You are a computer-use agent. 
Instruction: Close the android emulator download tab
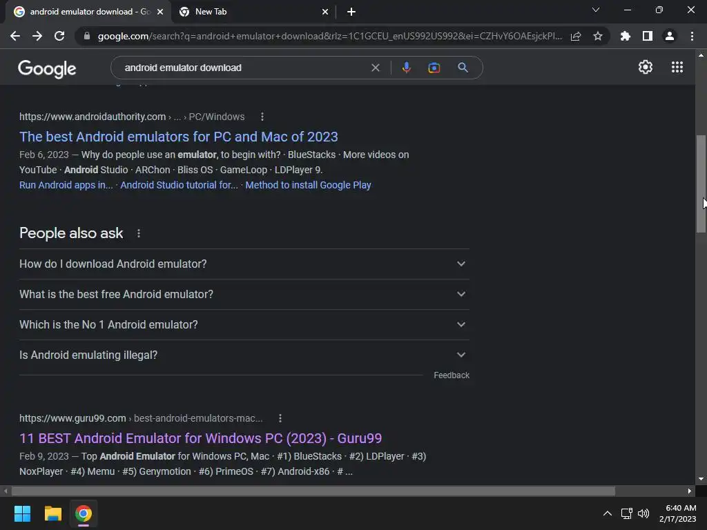160,12
